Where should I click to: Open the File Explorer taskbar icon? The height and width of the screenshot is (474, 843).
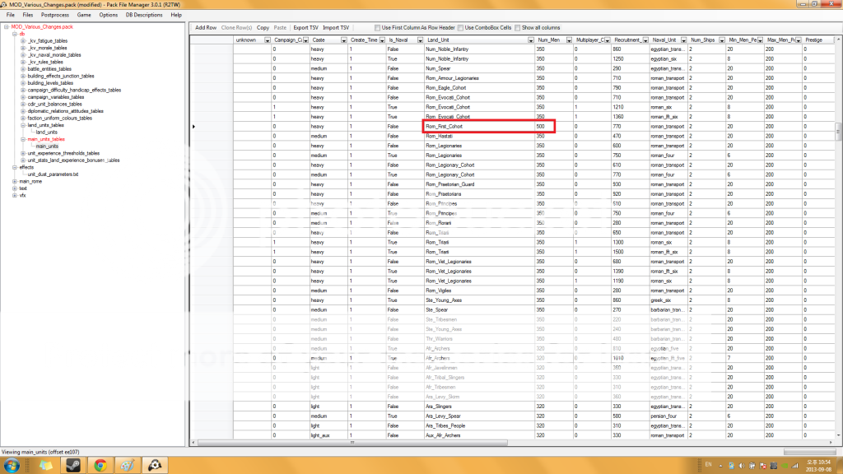coord(45,465)
